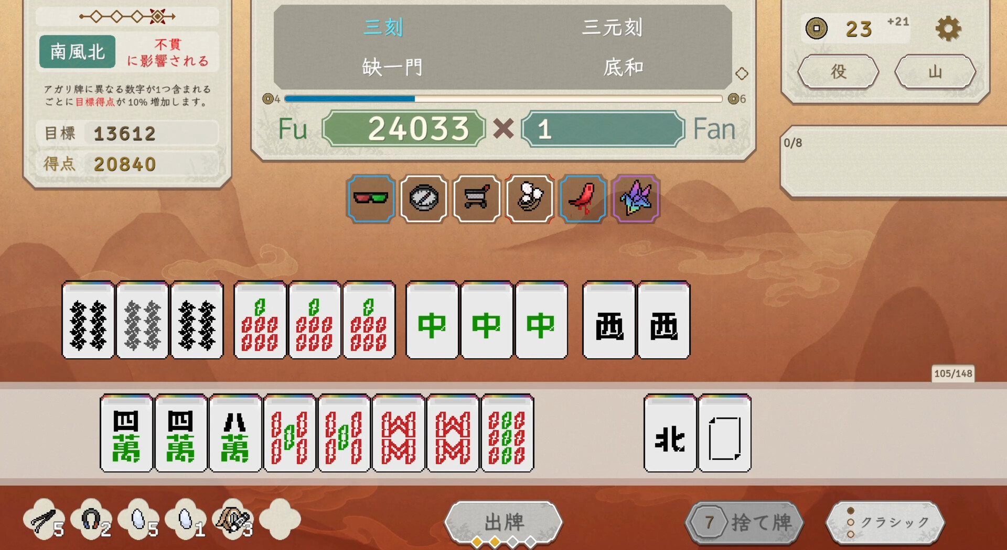1007x550 pixels.
Task: Open the settings gear icon
Action: [x=948, y=28]
